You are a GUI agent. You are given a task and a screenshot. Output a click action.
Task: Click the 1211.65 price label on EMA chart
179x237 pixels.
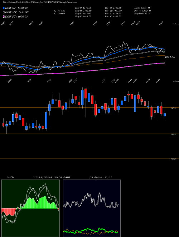(x=170, y=57)
